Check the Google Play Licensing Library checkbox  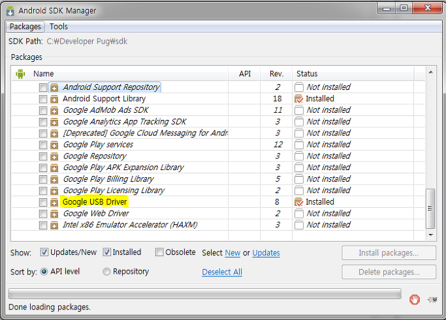(x=43, y=191)
